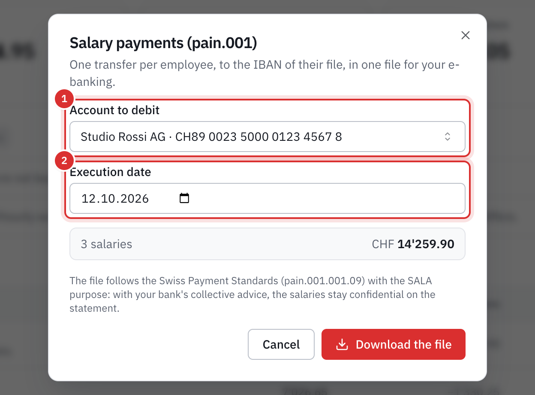Click the '3 salaries' text
This screenshot has width=535, height=395.
[106, 244]
